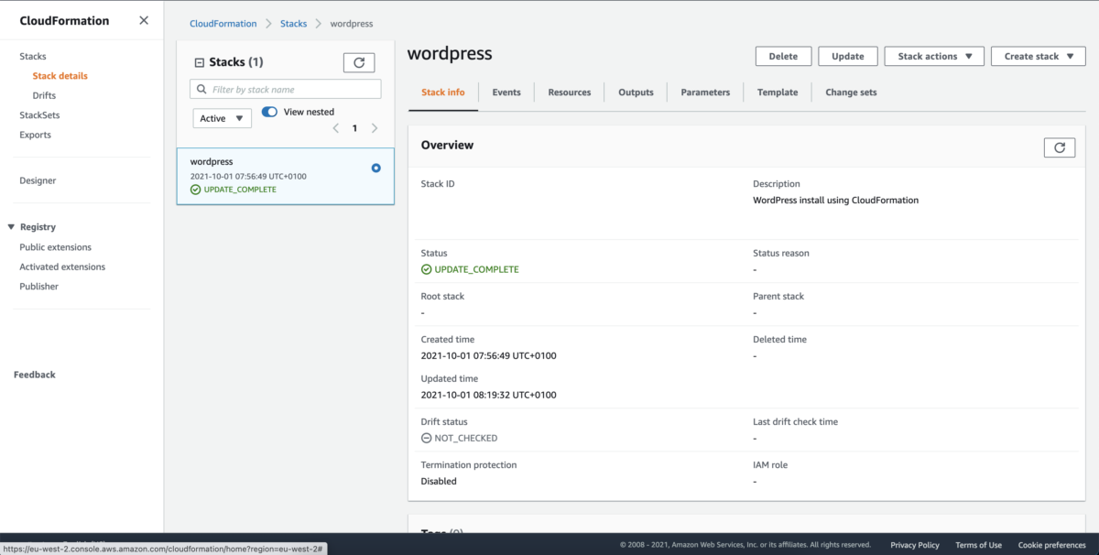Switch to the Events tab
This screenshot has height=555, width=1099.
tap(506, 92)
